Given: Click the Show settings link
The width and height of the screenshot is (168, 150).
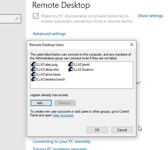Looking at the screenshot, I should coord(151,16).
